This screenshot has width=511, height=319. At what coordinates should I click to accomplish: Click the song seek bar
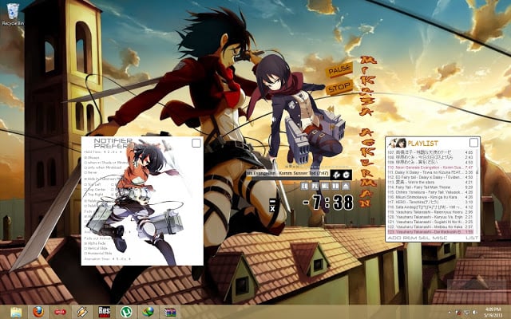288,179
